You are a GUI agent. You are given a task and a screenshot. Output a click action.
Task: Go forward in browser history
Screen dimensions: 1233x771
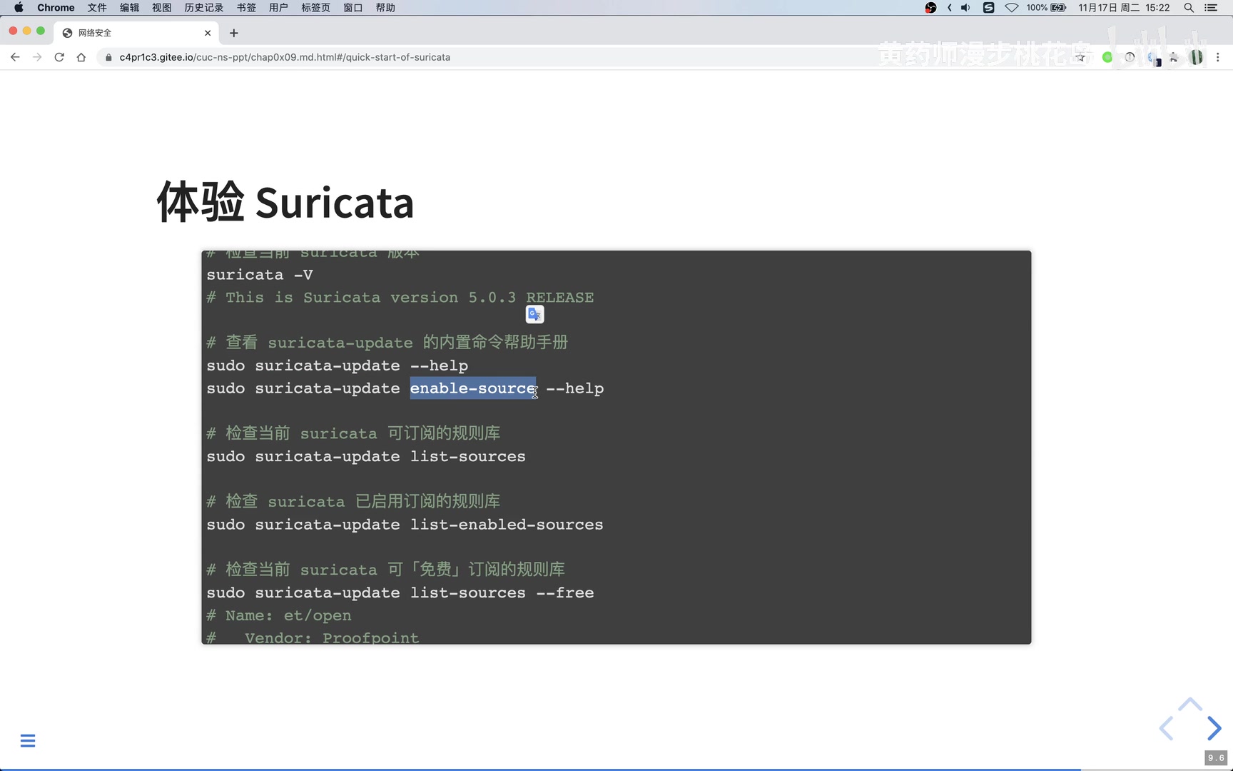[x=37, y=57]
